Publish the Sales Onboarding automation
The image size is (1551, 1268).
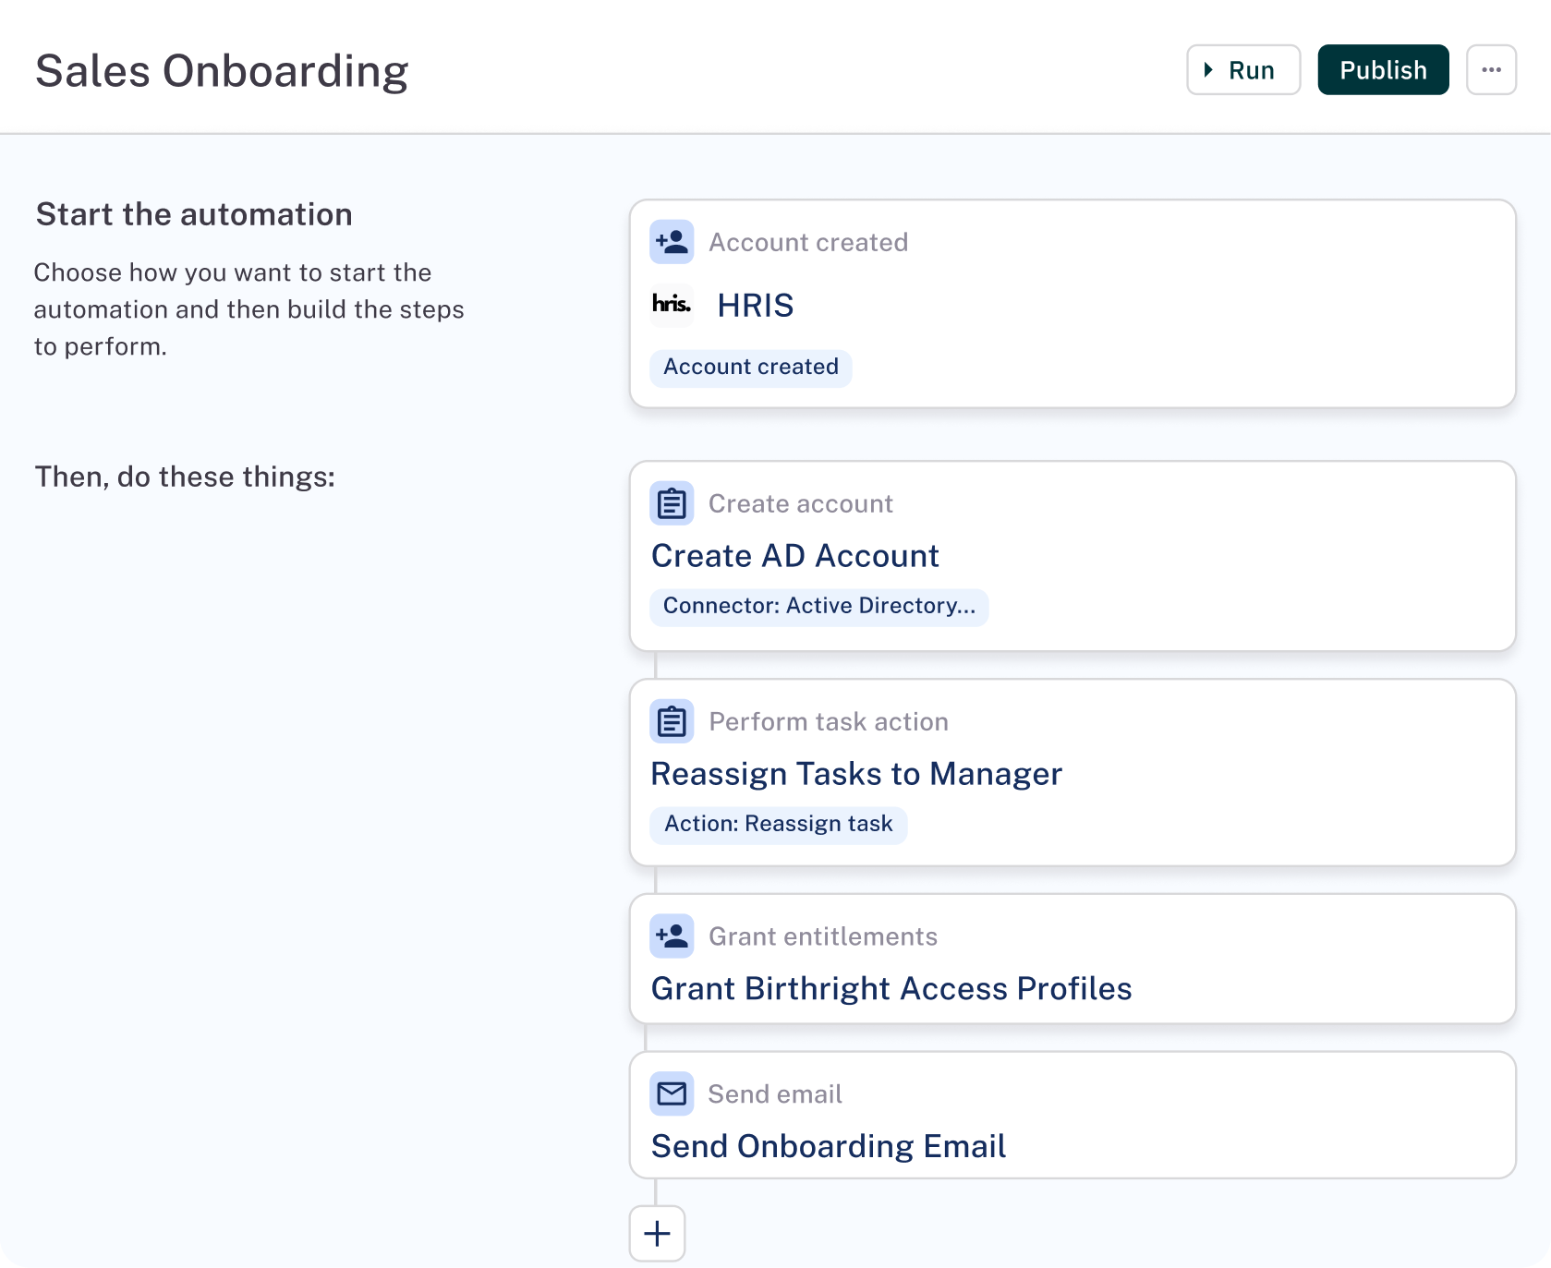click(x=1382, y=69)
